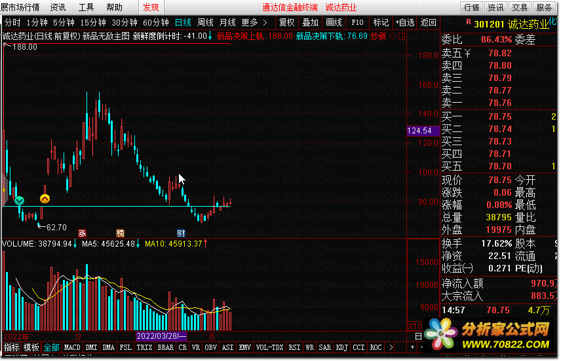Select the 月线 monthly period
The width and height of the screenshot is (561, 361).
(227, 22)
